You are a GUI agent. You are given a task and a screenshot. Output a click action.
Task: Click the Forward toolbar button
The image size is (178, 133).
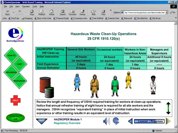pos(20,12)
